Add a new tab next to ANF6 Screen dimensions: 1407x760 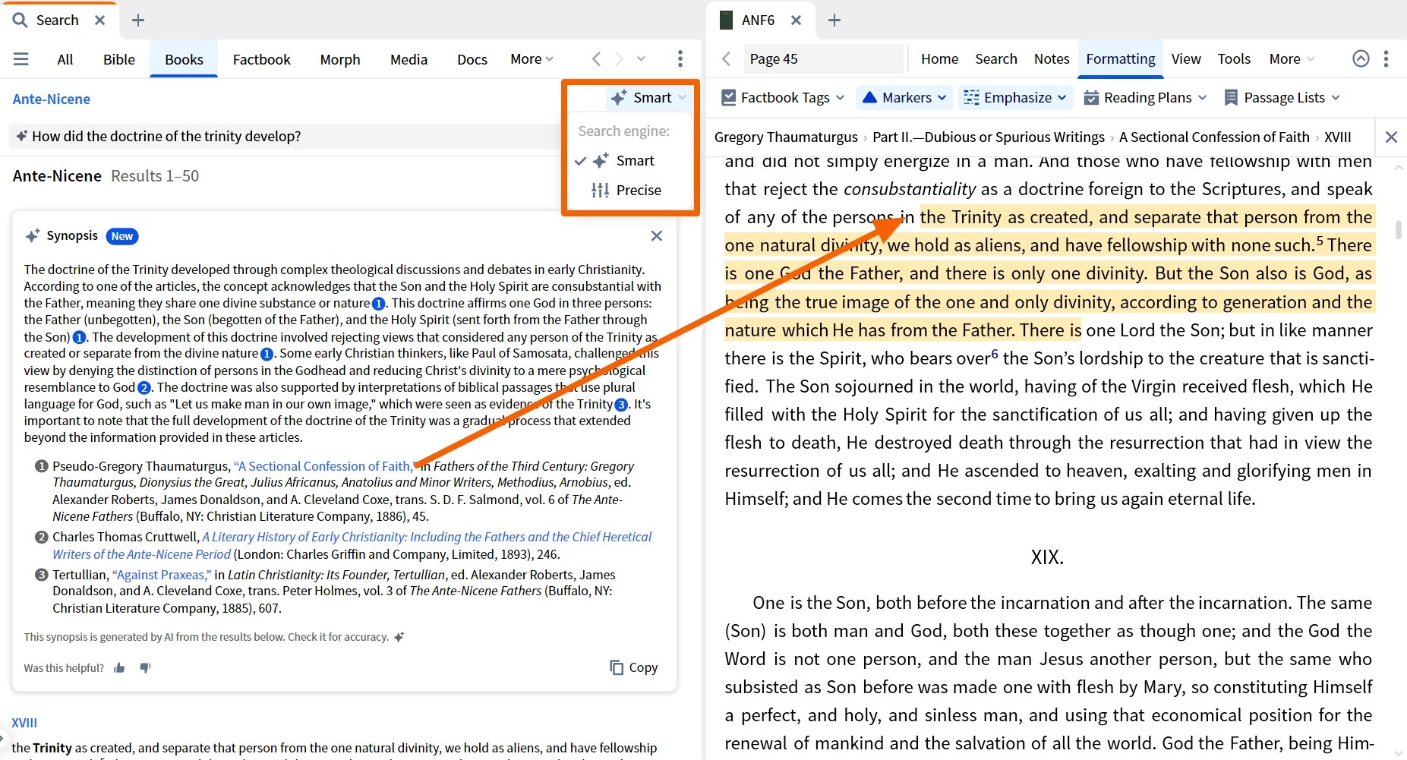pyautogui.click(x=834, y=20)
